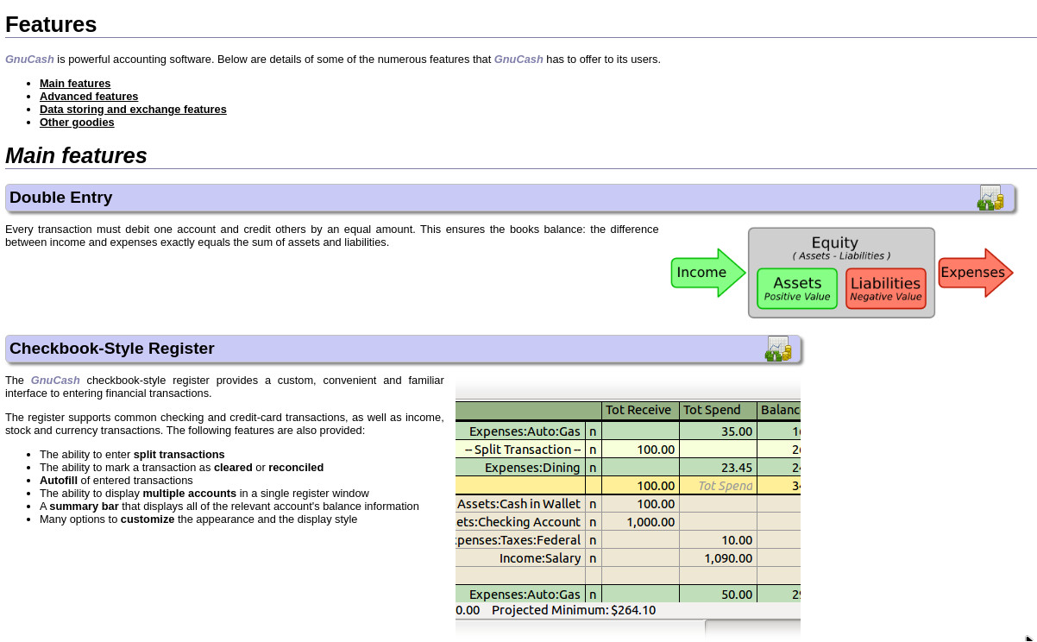Click the first GnuCash word in the intro sentence
Viewport: 1037px width, 642px height.
[29, 60]
